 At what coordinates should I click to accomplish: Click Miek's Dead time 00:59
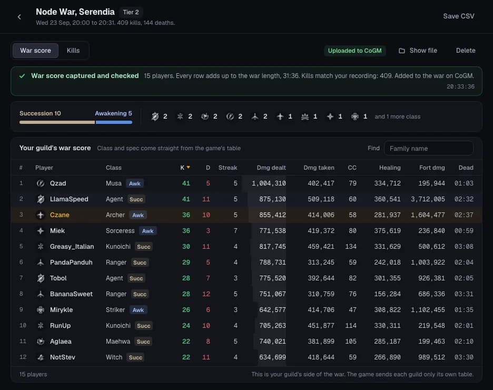464,231
